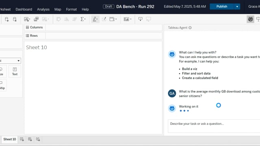Open the Map menu
Screen dimensions: 260x146
coord(58,9)
